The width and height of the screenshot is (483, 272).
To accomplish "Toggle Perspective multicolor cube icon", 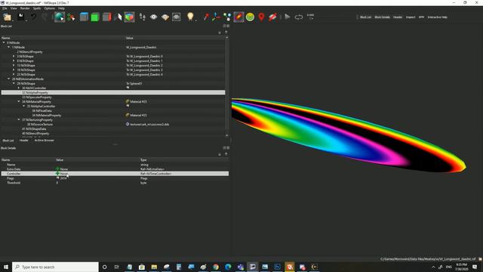I will (x=129, y=17).
